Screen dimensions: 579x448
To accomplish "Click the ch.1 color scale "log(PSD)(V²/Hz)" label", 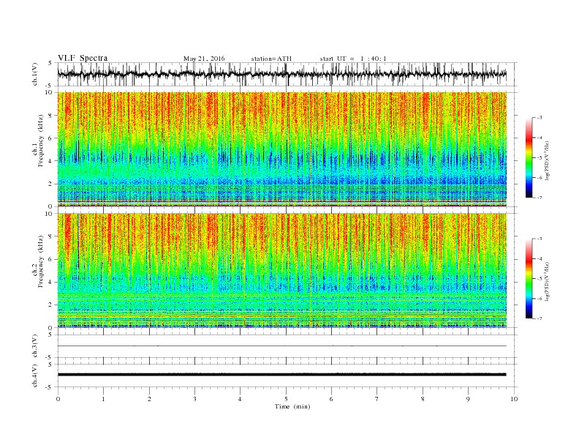I will click(x=547, y=160).
